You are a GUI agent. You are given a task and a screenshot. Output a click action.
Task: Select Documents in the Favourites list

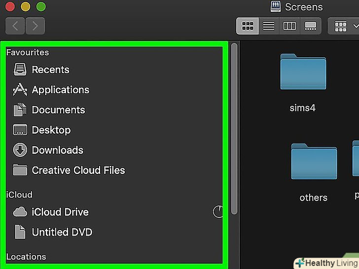point(58,110)
